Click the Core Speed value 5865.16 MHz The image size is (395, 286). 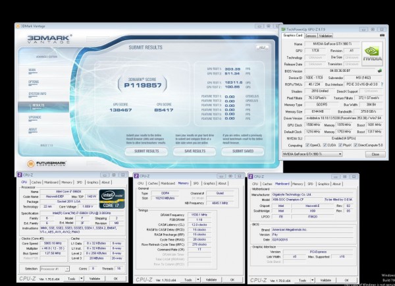53,243
